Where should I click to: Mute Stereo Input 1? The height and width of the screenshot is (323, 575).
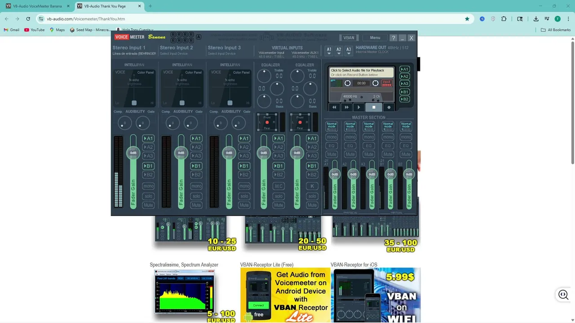(x=148, y=205)
